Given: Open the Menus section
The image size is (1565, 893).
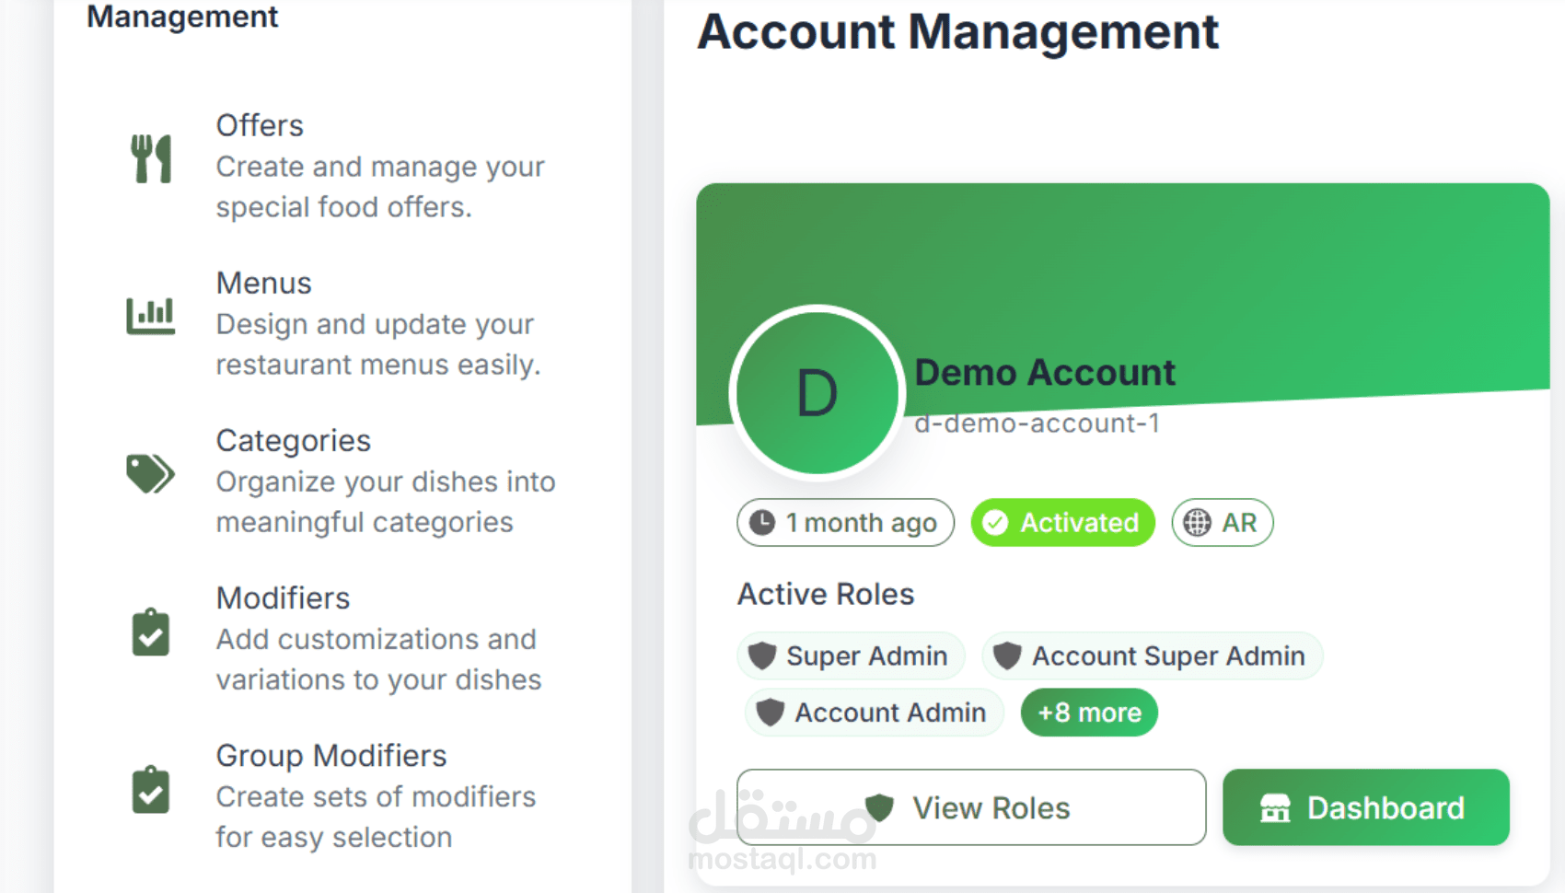Looking at the screenshot, I should (x=264, y=283).
